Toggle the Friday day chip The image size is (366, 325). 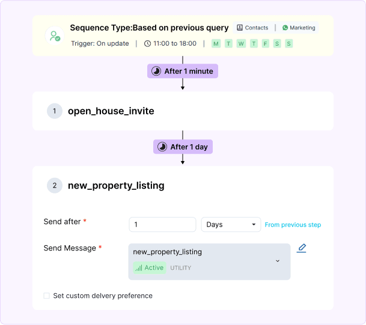point(265,43)
